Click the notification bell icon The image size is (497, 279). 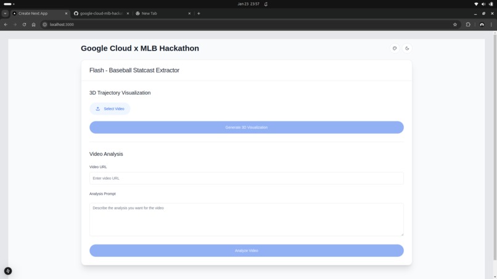coord(266,4)
